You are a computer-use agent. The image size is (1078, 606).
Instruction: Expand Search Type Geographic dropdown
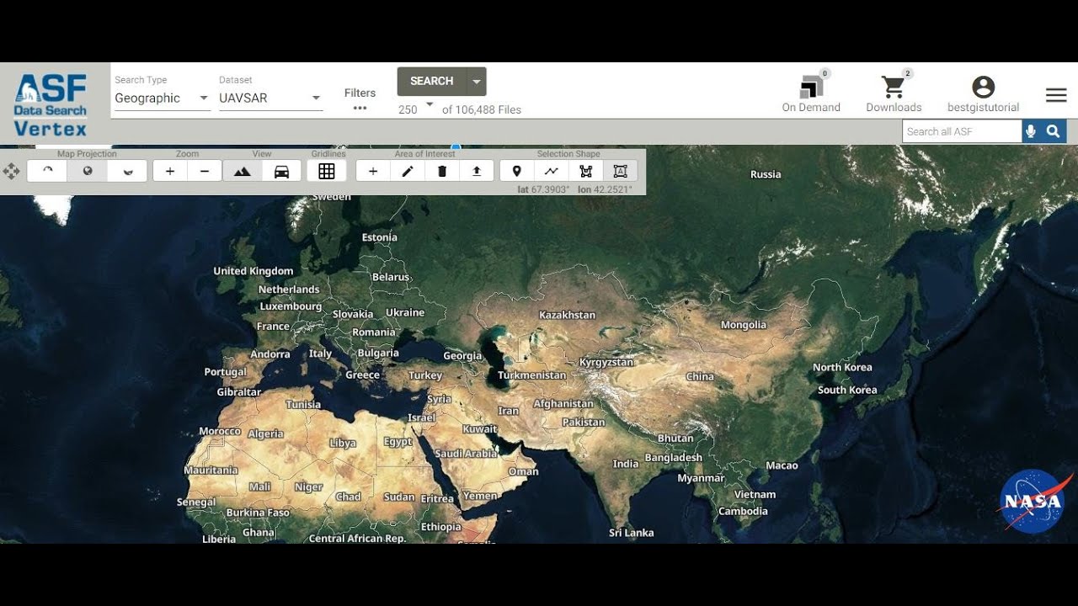(162, 98)
